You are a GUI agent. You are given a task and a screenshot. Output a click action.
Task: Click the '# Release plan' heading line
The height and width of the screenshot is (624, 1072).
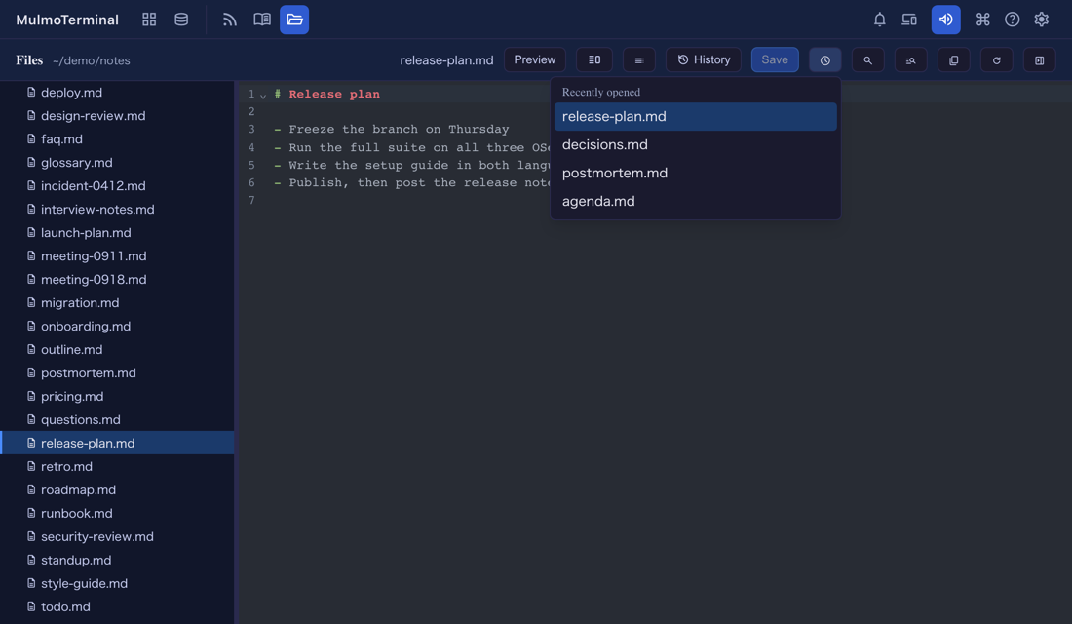327,94
